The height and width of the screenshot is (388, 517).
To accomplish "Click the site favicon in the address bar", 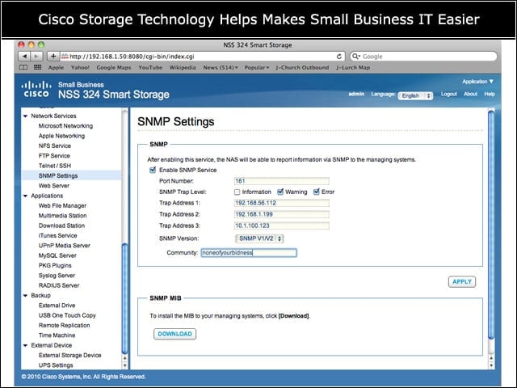I will (65, 57).
